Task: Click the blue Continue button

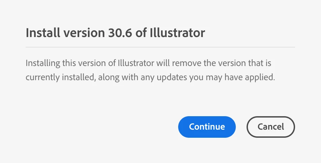Action: [207, 127]
